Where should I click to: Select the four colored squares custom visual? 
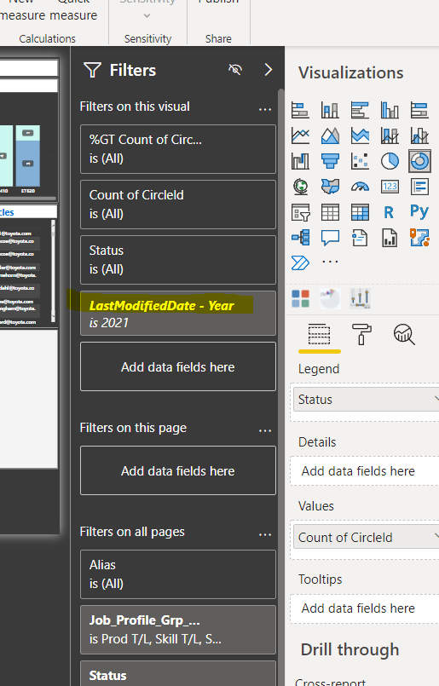[300, 299]
